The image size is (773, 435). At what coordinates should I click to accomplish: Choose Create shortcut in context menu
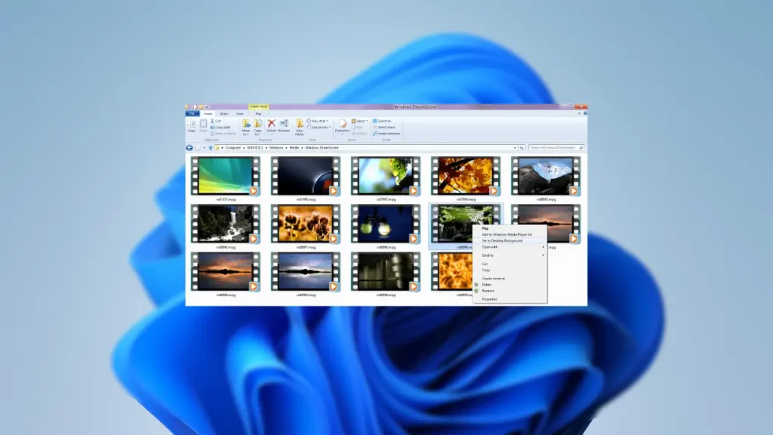pos(510,279)
